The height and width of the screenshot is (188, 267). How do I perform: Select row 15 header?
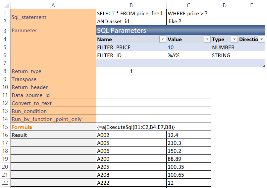[x=5, y=127]
